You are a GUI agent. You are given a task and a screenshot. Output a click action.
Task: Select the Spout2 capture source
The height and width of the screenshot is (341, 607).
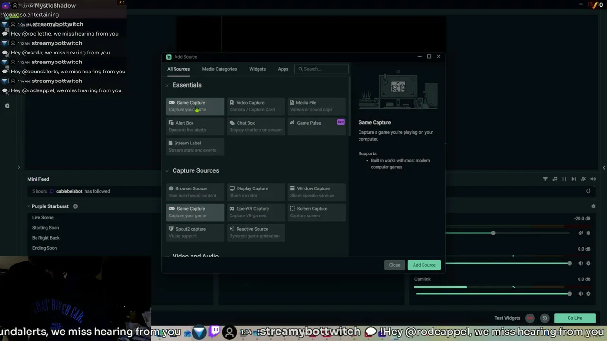(195, 232)
